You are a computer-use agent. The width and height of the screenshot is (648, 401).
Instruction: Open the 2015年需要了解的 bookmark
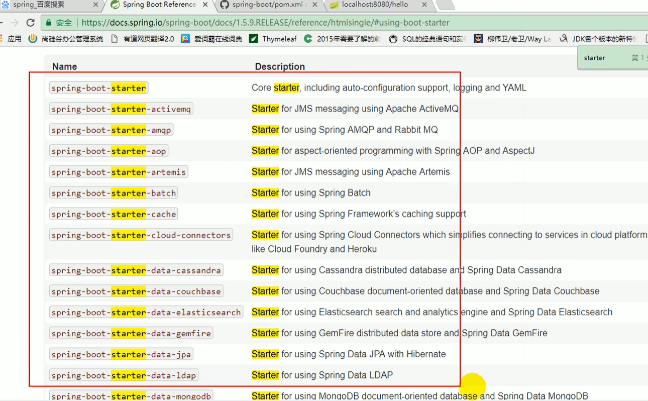tap(342, 39)
